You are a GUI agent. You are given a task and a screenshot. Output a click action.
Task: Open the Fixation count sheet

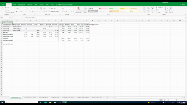[55, 97]
